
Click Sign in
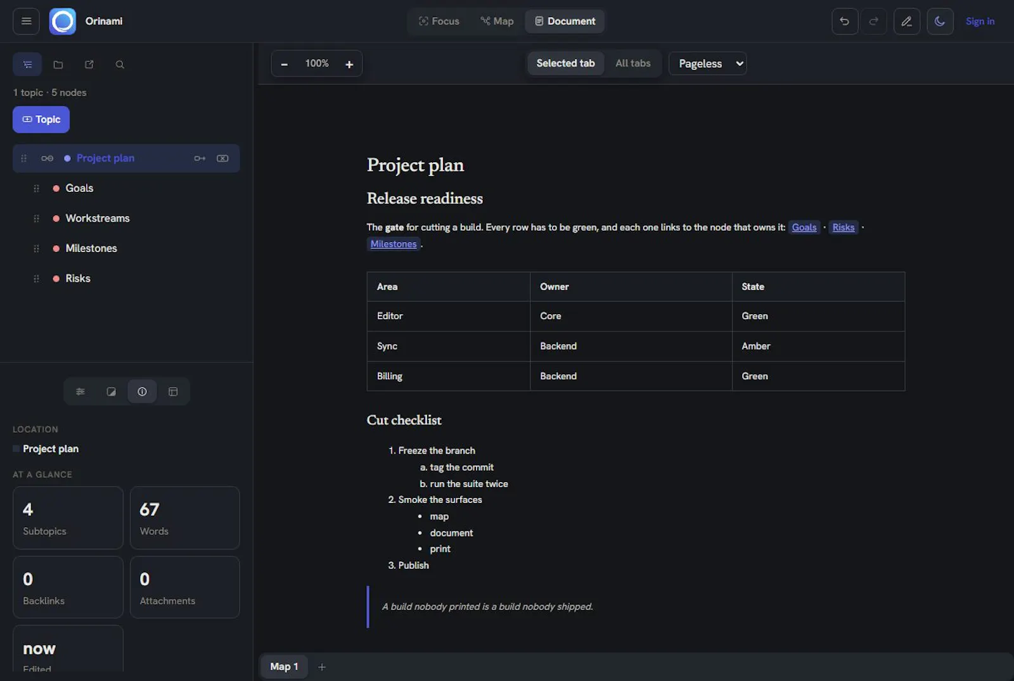point(980,22)
